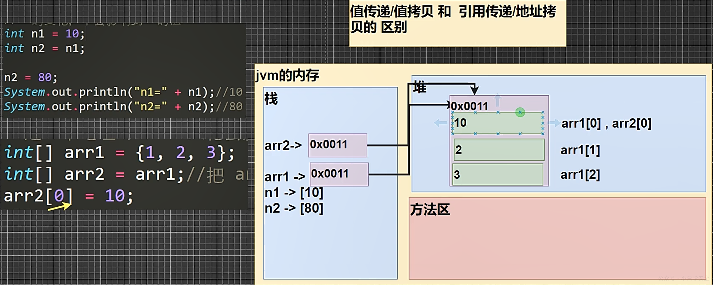The height and width of the screenshot is (285, 713).
Task: Click the code line 'arr2[0] = 10;'
Action: click(68, 196)
